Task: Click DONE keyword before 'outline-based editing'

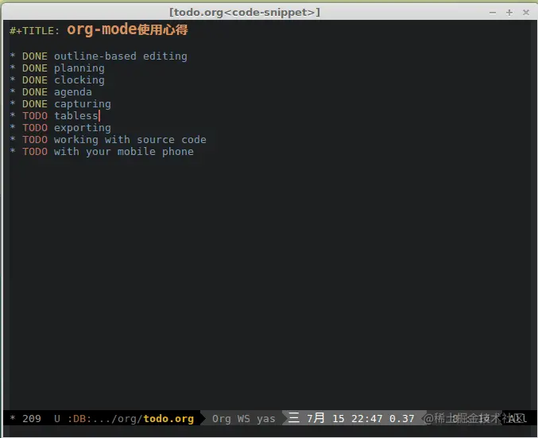Action: point(35,56)
